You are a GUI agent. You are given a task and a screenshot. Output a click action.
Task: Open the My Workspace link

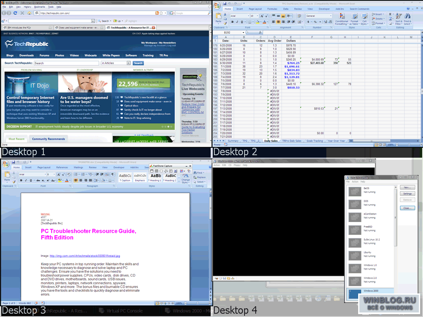(149, 43)
